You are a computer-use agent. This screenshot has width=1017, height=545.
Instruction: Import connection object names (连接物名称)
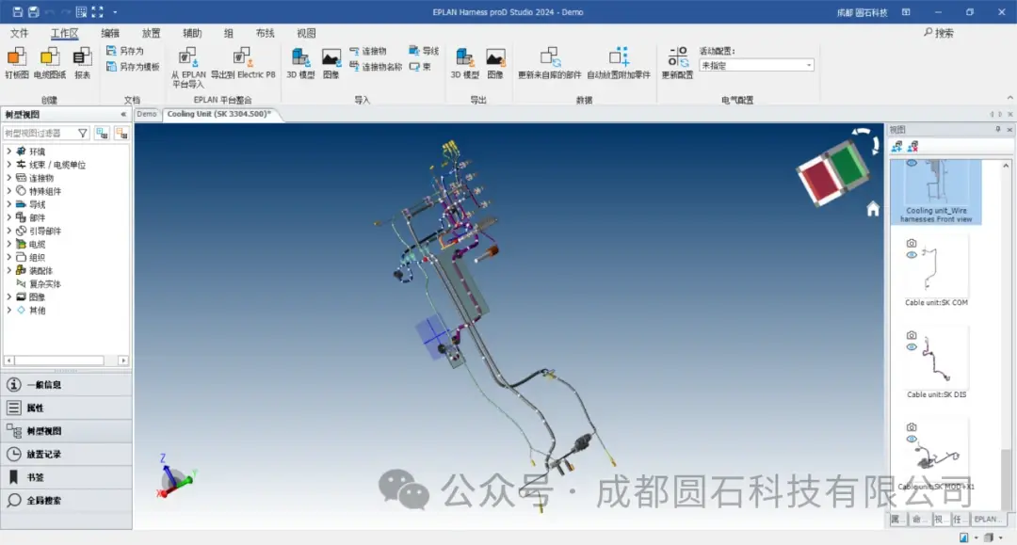pos(376,66)
